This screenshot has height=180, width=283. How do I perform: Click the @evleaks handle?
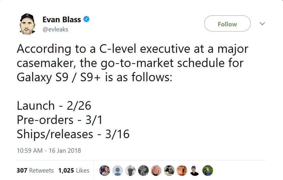(x=55, y=29)
